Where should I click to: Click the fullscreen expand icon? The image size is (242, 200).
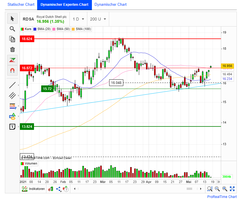pos(232,189)
